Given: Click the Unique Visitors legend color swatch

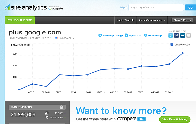Looking at the screenshot, I should click(172, 44).
